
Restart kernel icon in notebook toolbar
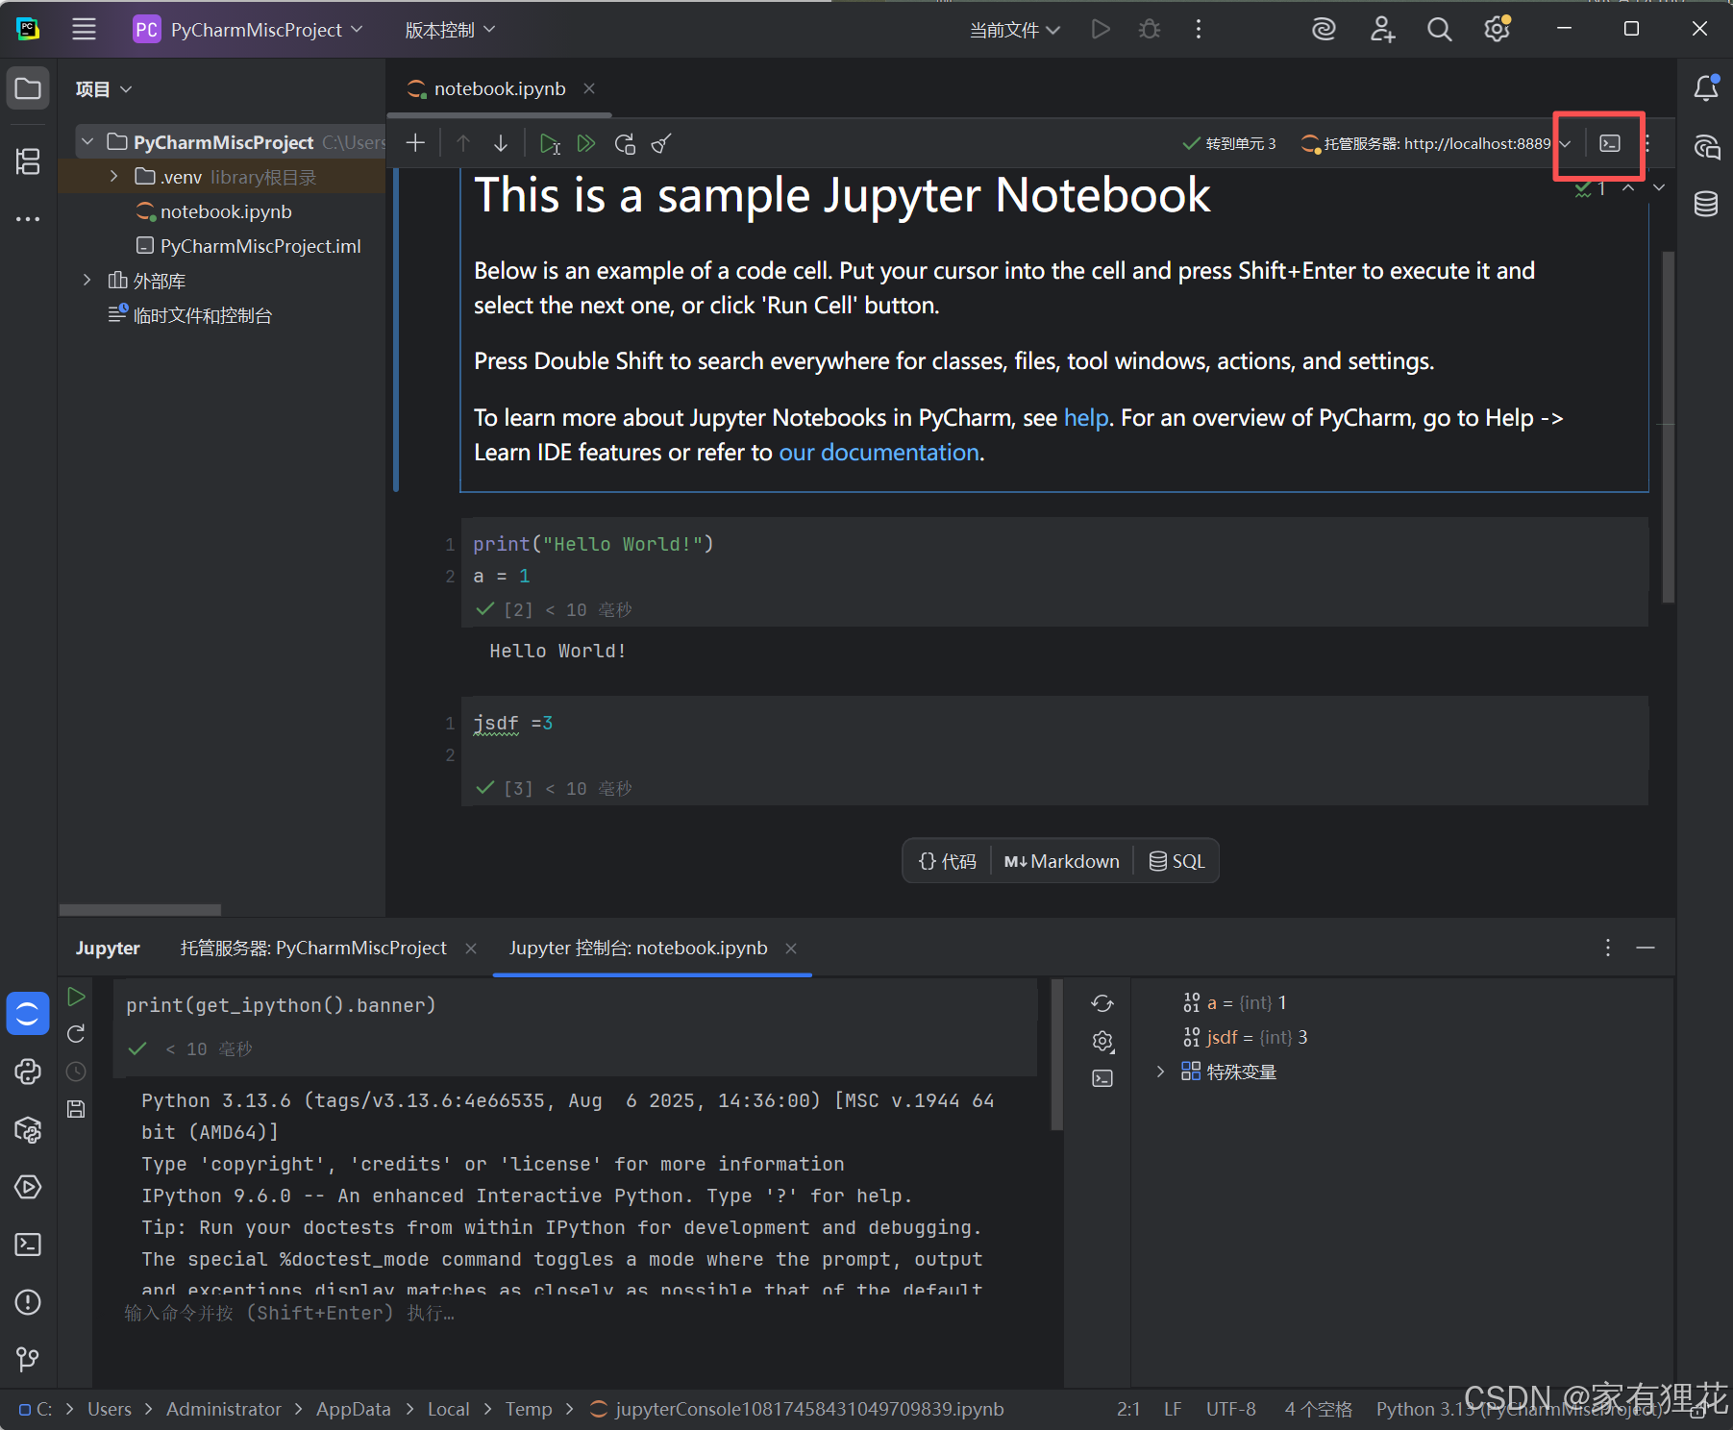pyautogui.click(x=625, y=143)
